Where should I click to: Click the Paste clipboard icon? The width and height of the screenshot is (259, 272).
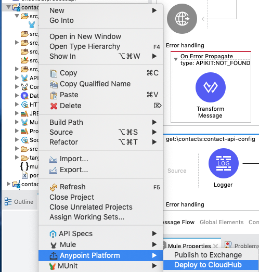point(54,95)
